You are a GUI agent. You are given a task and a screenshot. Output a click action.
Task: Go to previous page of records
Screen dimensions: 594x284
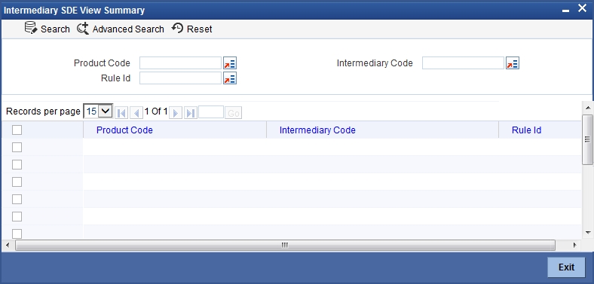[x=136, y=112]
